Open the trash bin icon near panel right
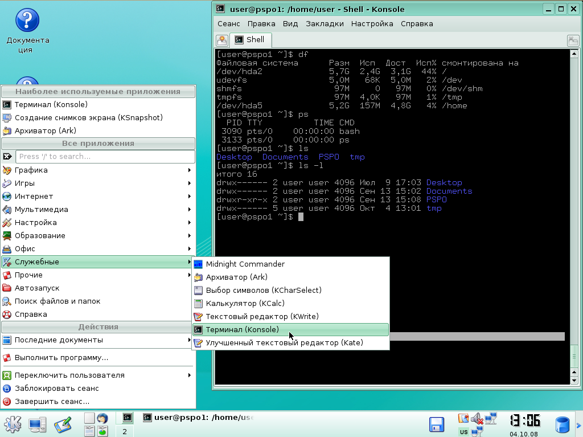Screen dimensions: 583x437 coord(563,424)
